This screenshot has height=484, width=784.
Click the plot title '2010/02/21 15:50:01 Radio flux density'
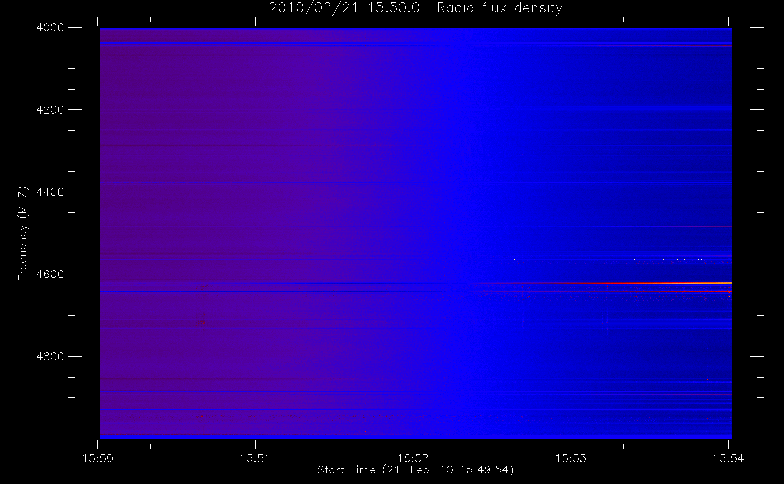pos(416,8)
